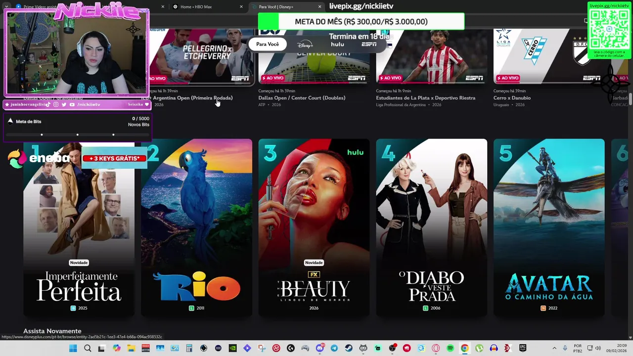Open the Disney+ brand filter pill
The width and height of the screenshot is (633, 356).
point(305,44)
